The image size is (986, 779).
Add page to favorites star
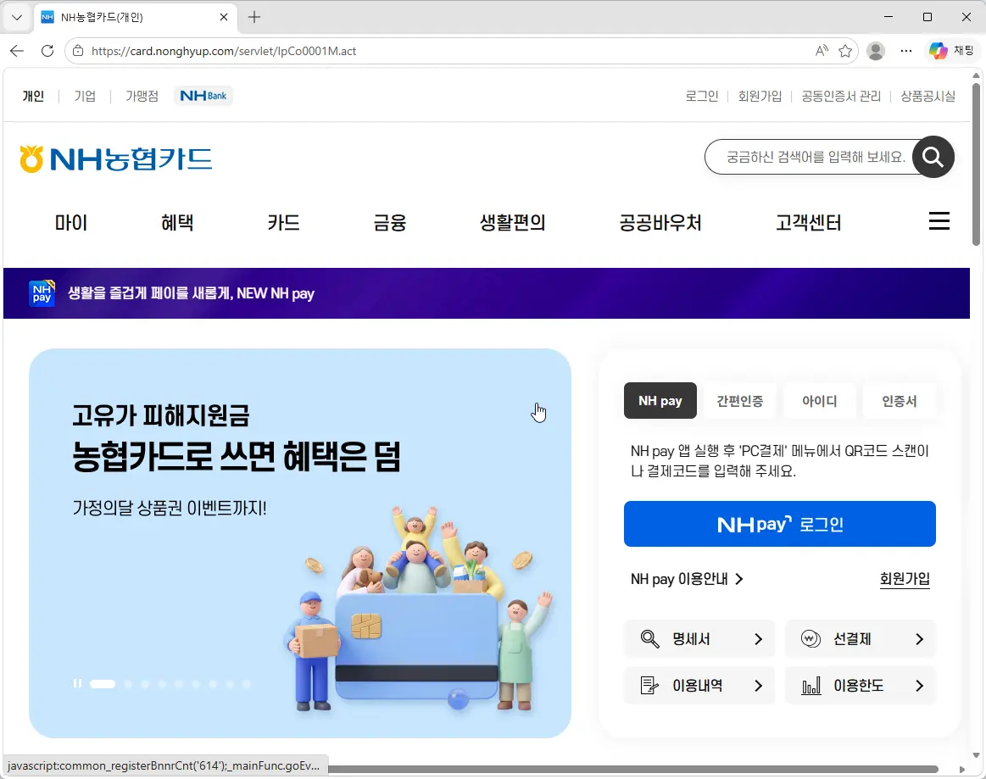[x=845, y=51]
